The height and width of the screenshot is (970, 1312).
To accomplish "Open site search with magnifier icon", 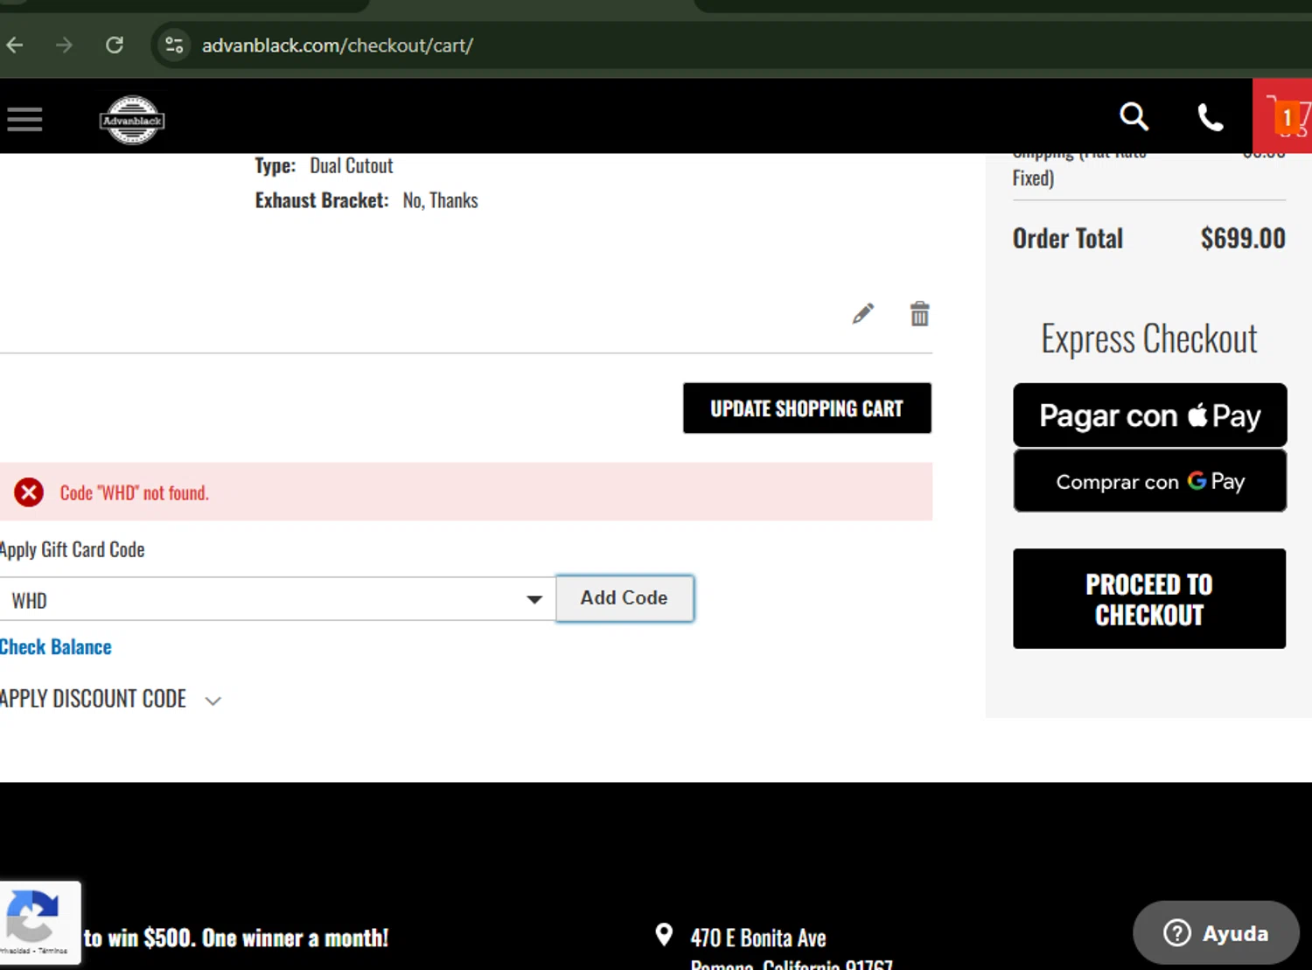I will coord(1134,116).
